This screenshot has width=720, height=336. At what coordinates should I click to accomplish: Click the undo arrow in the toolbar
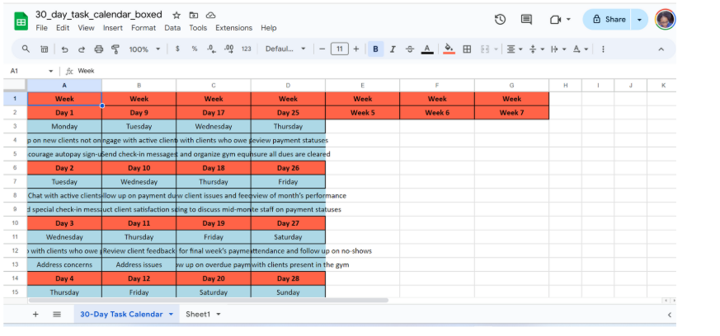[x=64, y=49]
